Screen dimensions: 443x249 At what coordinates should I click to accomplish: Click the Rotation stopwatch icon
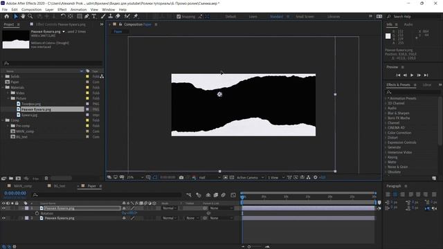coord(37,214)
